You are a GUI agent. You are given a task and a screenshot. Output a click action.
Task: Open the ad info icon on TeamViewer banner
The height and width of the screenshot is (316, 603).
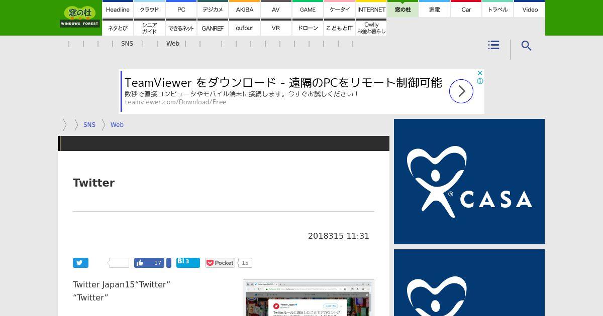point(480,81)
